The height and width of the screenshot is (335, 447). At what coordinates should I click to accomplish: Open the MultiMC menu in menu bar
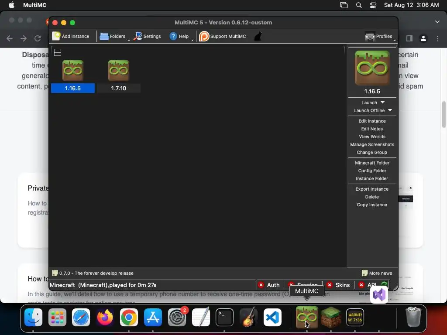[x=35, y=5]
